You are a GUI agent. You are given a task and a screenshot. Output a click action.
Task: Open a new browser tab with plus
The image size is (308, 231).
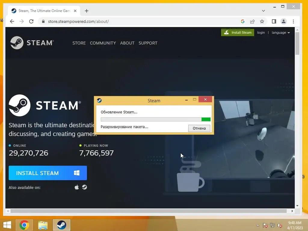[86, 11]
